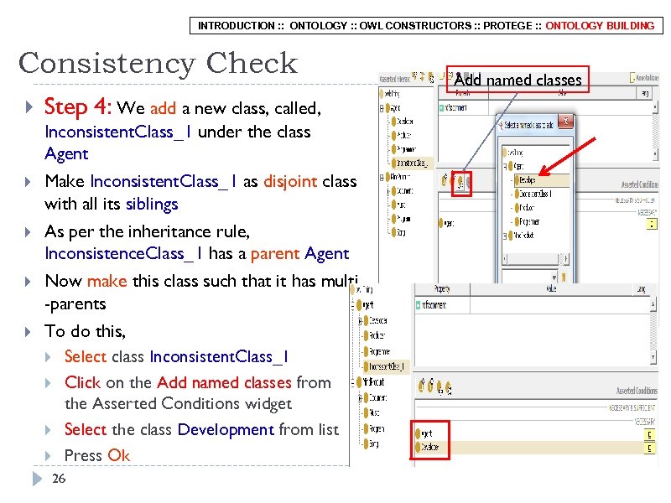
Task: Close the Select named class dialog
Action: point(565,121)
